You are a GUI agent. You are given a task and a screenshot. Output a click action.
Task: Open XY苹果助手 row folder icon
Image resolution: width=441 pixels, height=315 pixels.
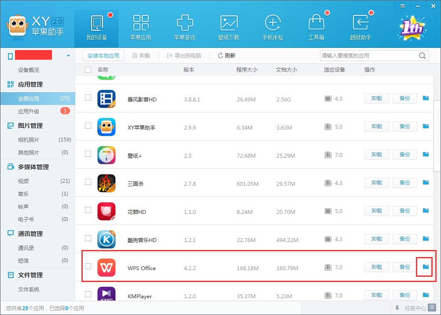(x=426, y=126)
